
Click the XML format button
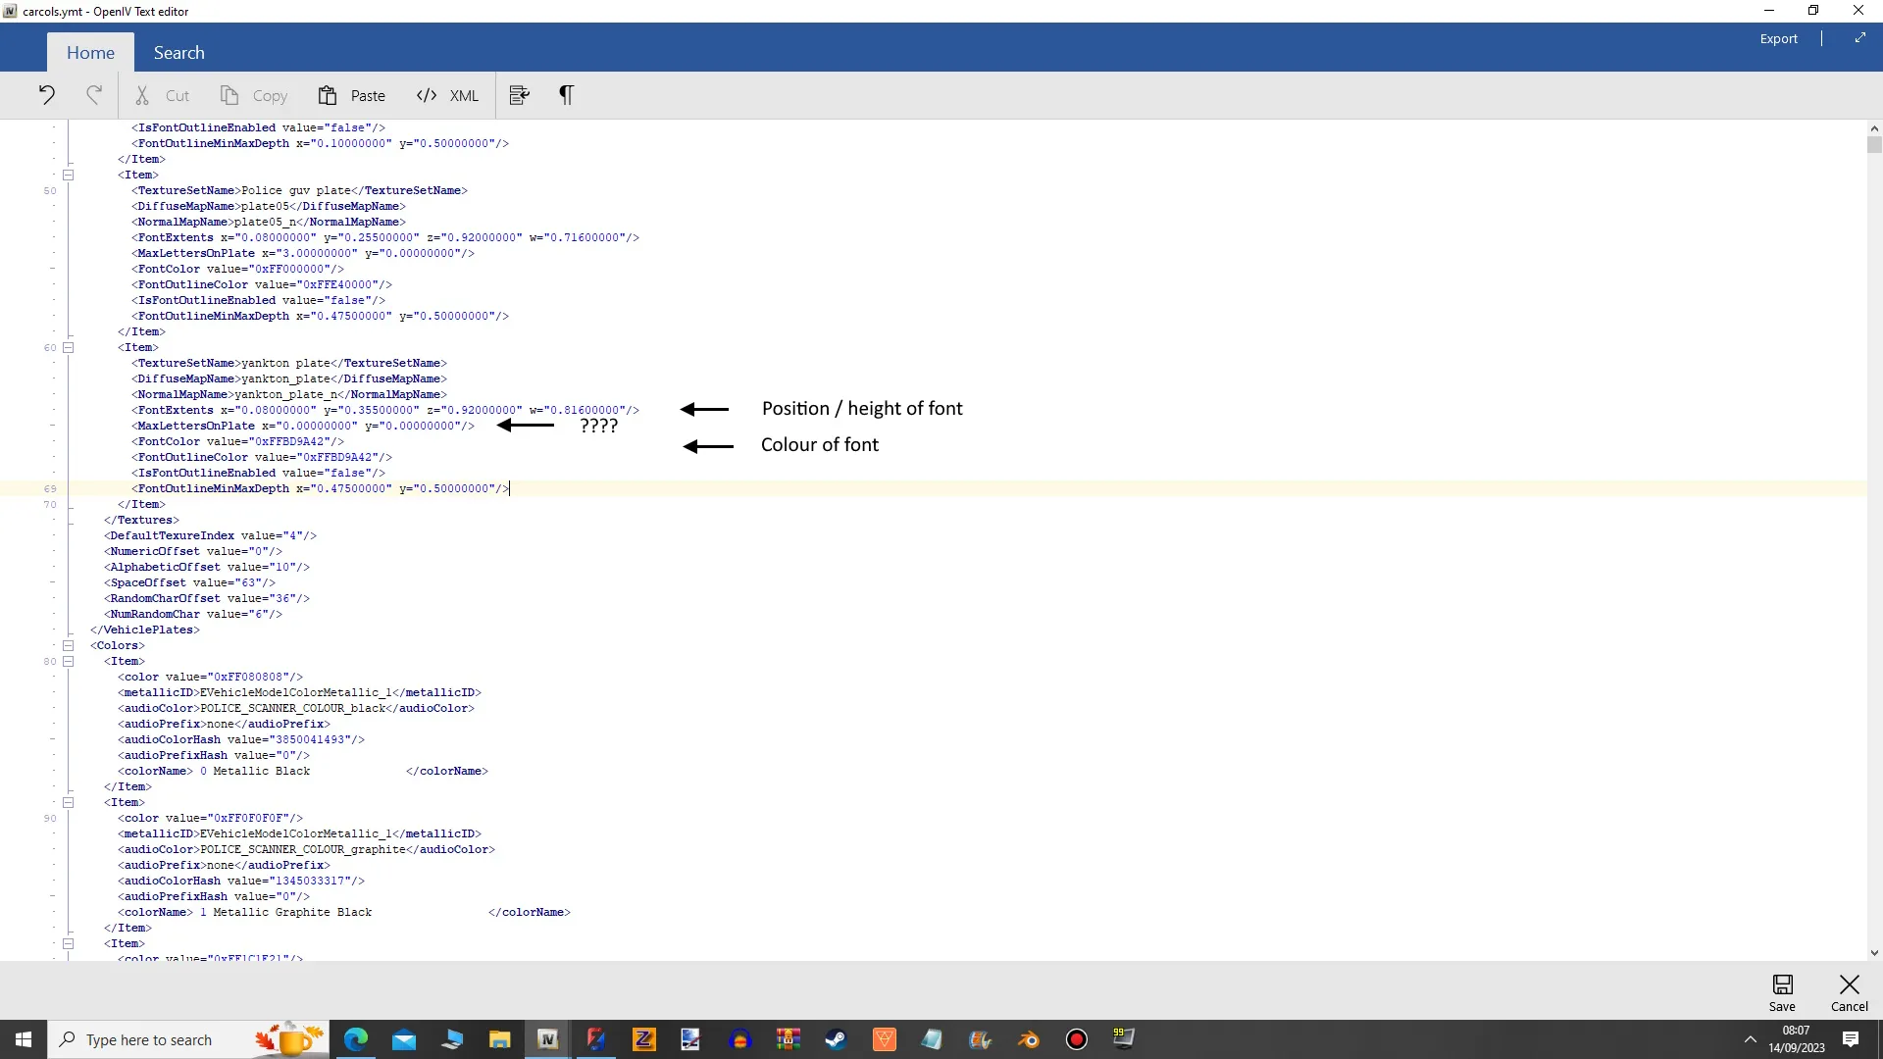[x=447, y=95]
